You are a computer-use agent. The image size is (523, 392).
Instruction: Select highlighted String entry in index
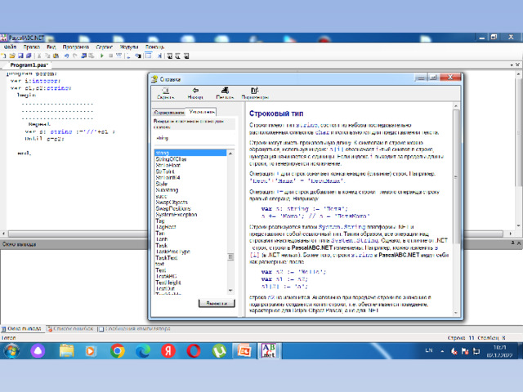point(190,153)
